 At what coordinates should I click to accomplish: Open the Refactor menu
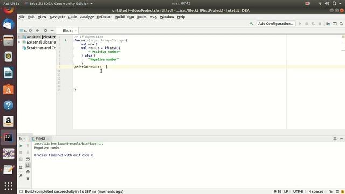point(104,17)
